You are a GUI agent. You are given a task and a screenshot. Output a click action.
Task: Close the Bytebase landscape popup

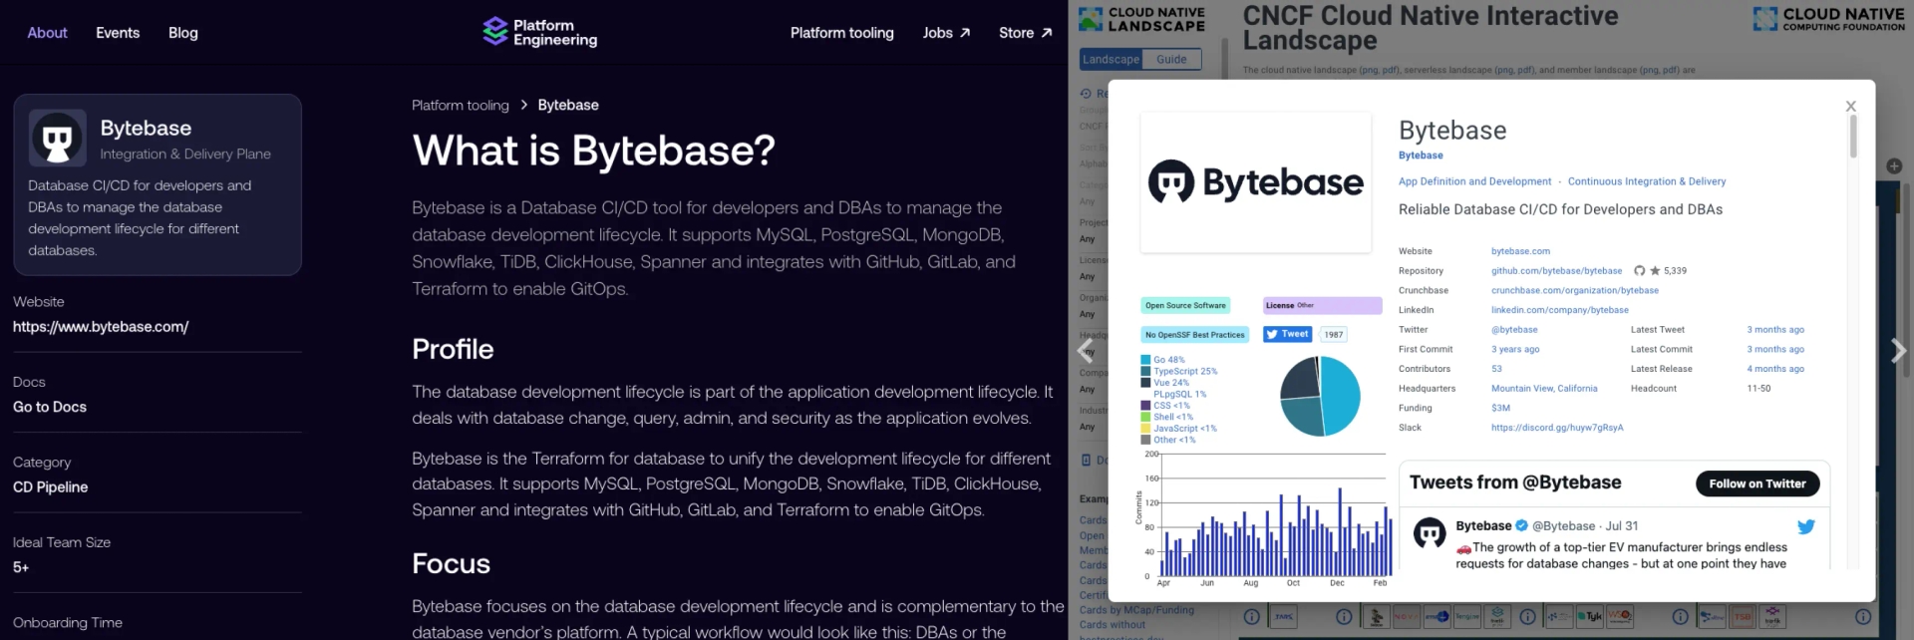[1850, 106]
